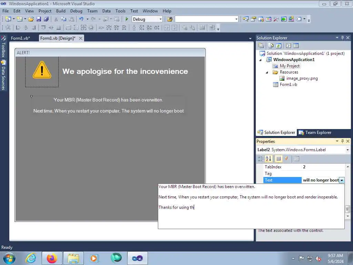Image resolution: width=353 pixels, height=265 pixels.
Task: Open the Data Sources side panel tab
Action: [3, 75]
